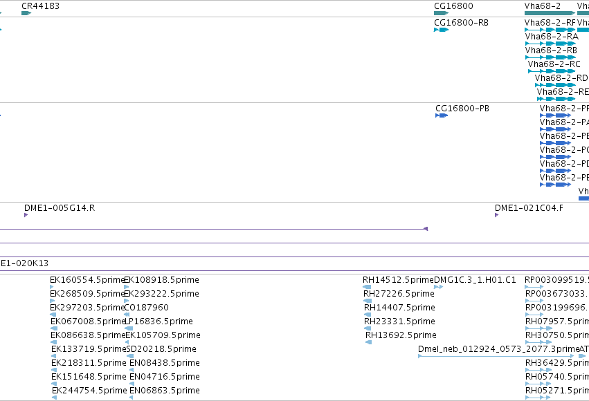Viewport: 589px width, 401px height.
Task: Click the Vha68-2-RA transcript
Action: coord(550,44)
